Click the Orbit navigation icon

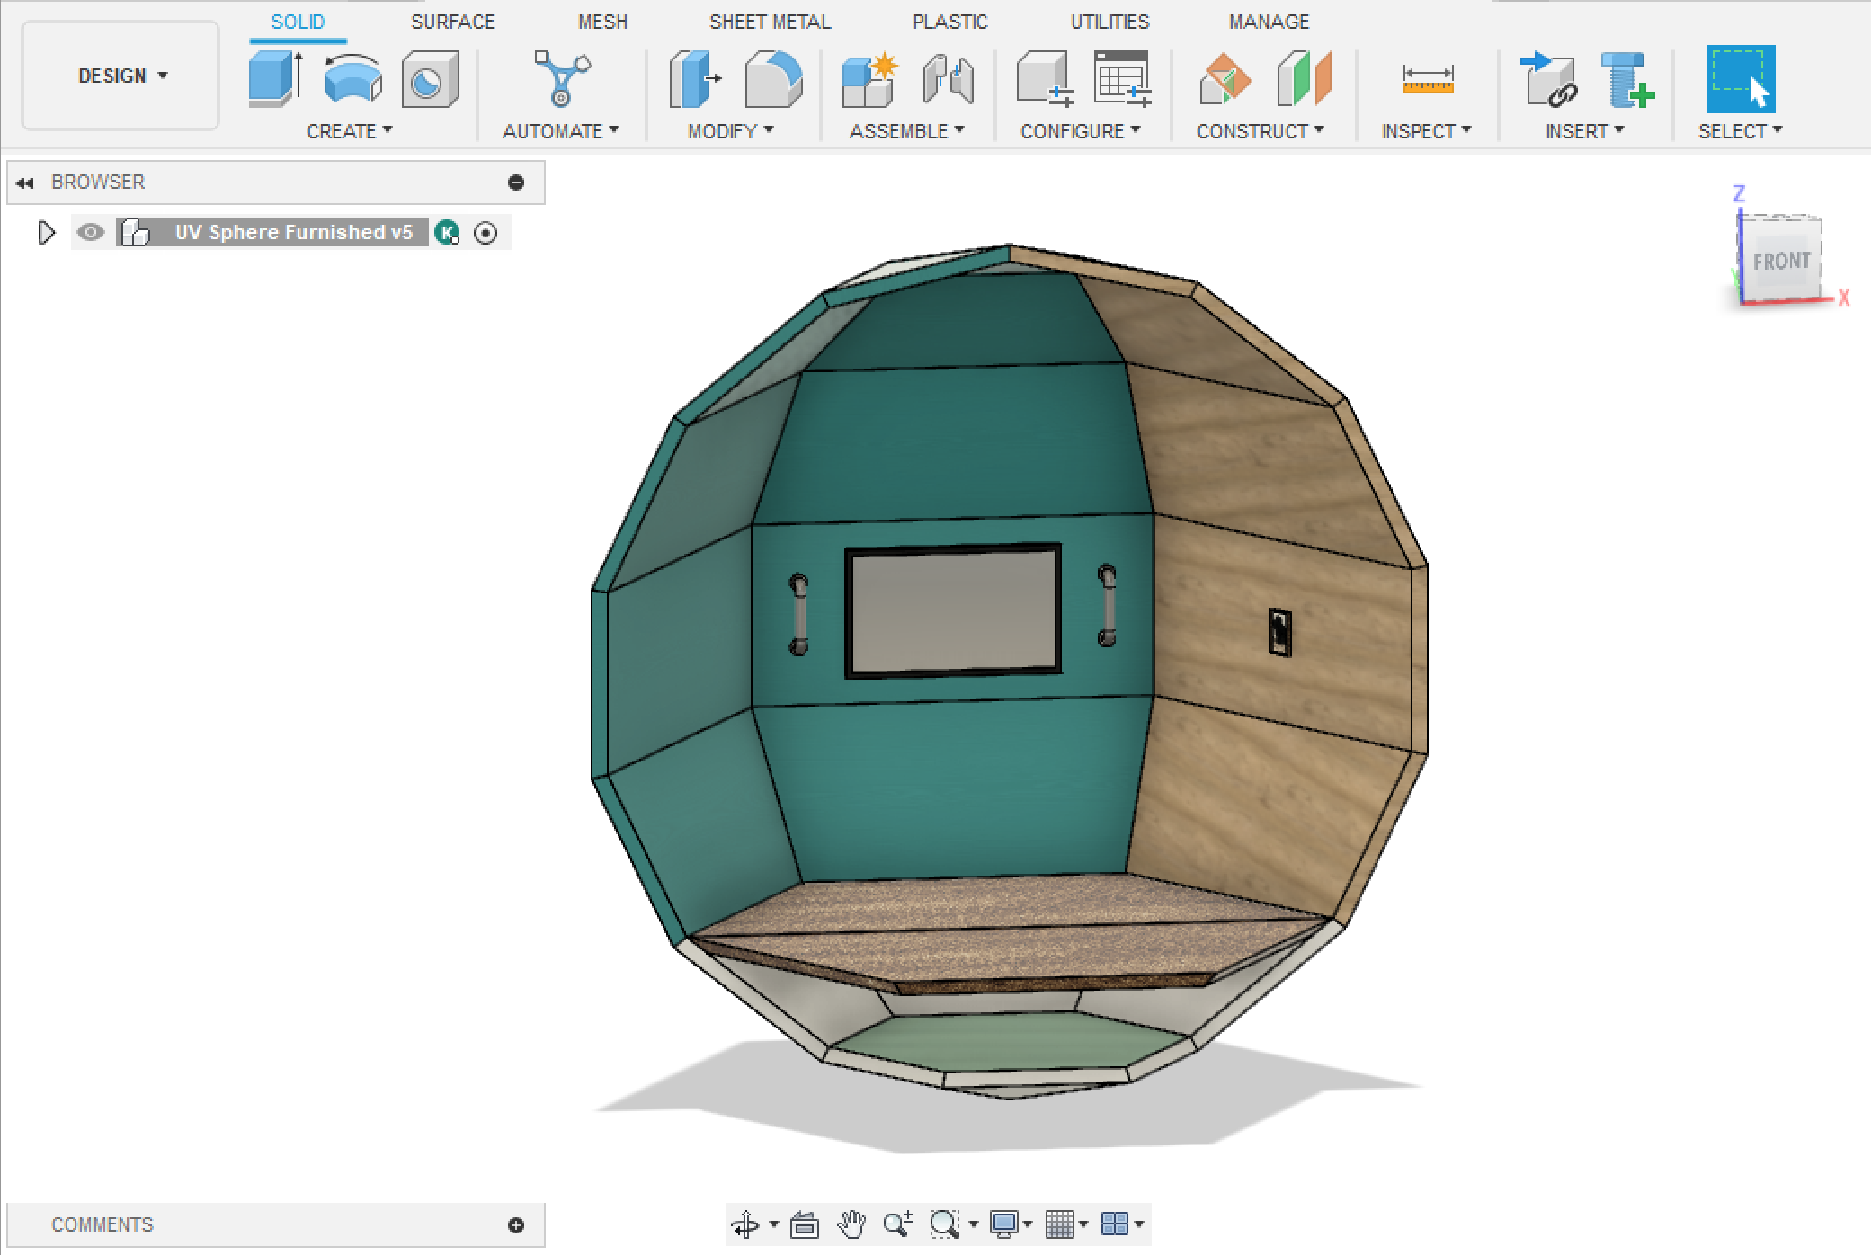click(745, 1224)
